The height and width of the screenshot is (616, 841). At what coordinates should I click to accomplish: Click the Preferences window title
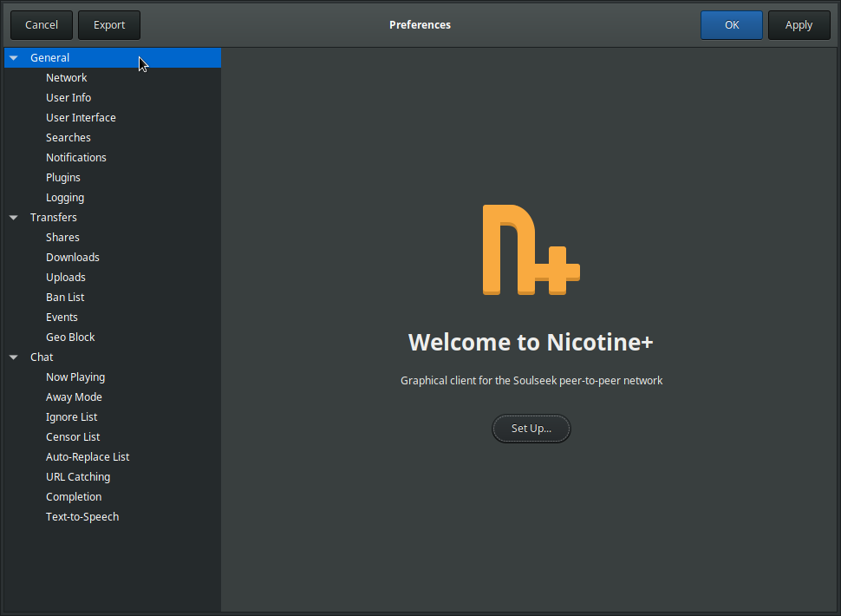pyautogui.click(x=420, y=25)
